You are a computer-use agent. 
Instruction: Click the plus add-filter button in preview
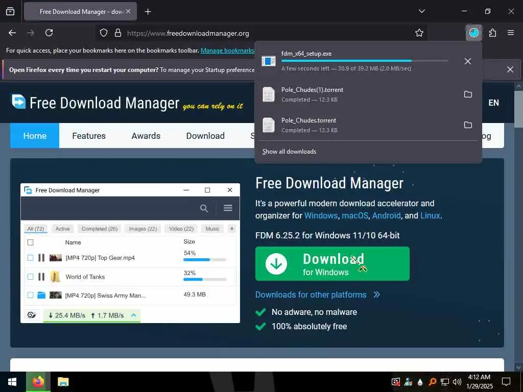pyautogui.click(x=232, y=229)
